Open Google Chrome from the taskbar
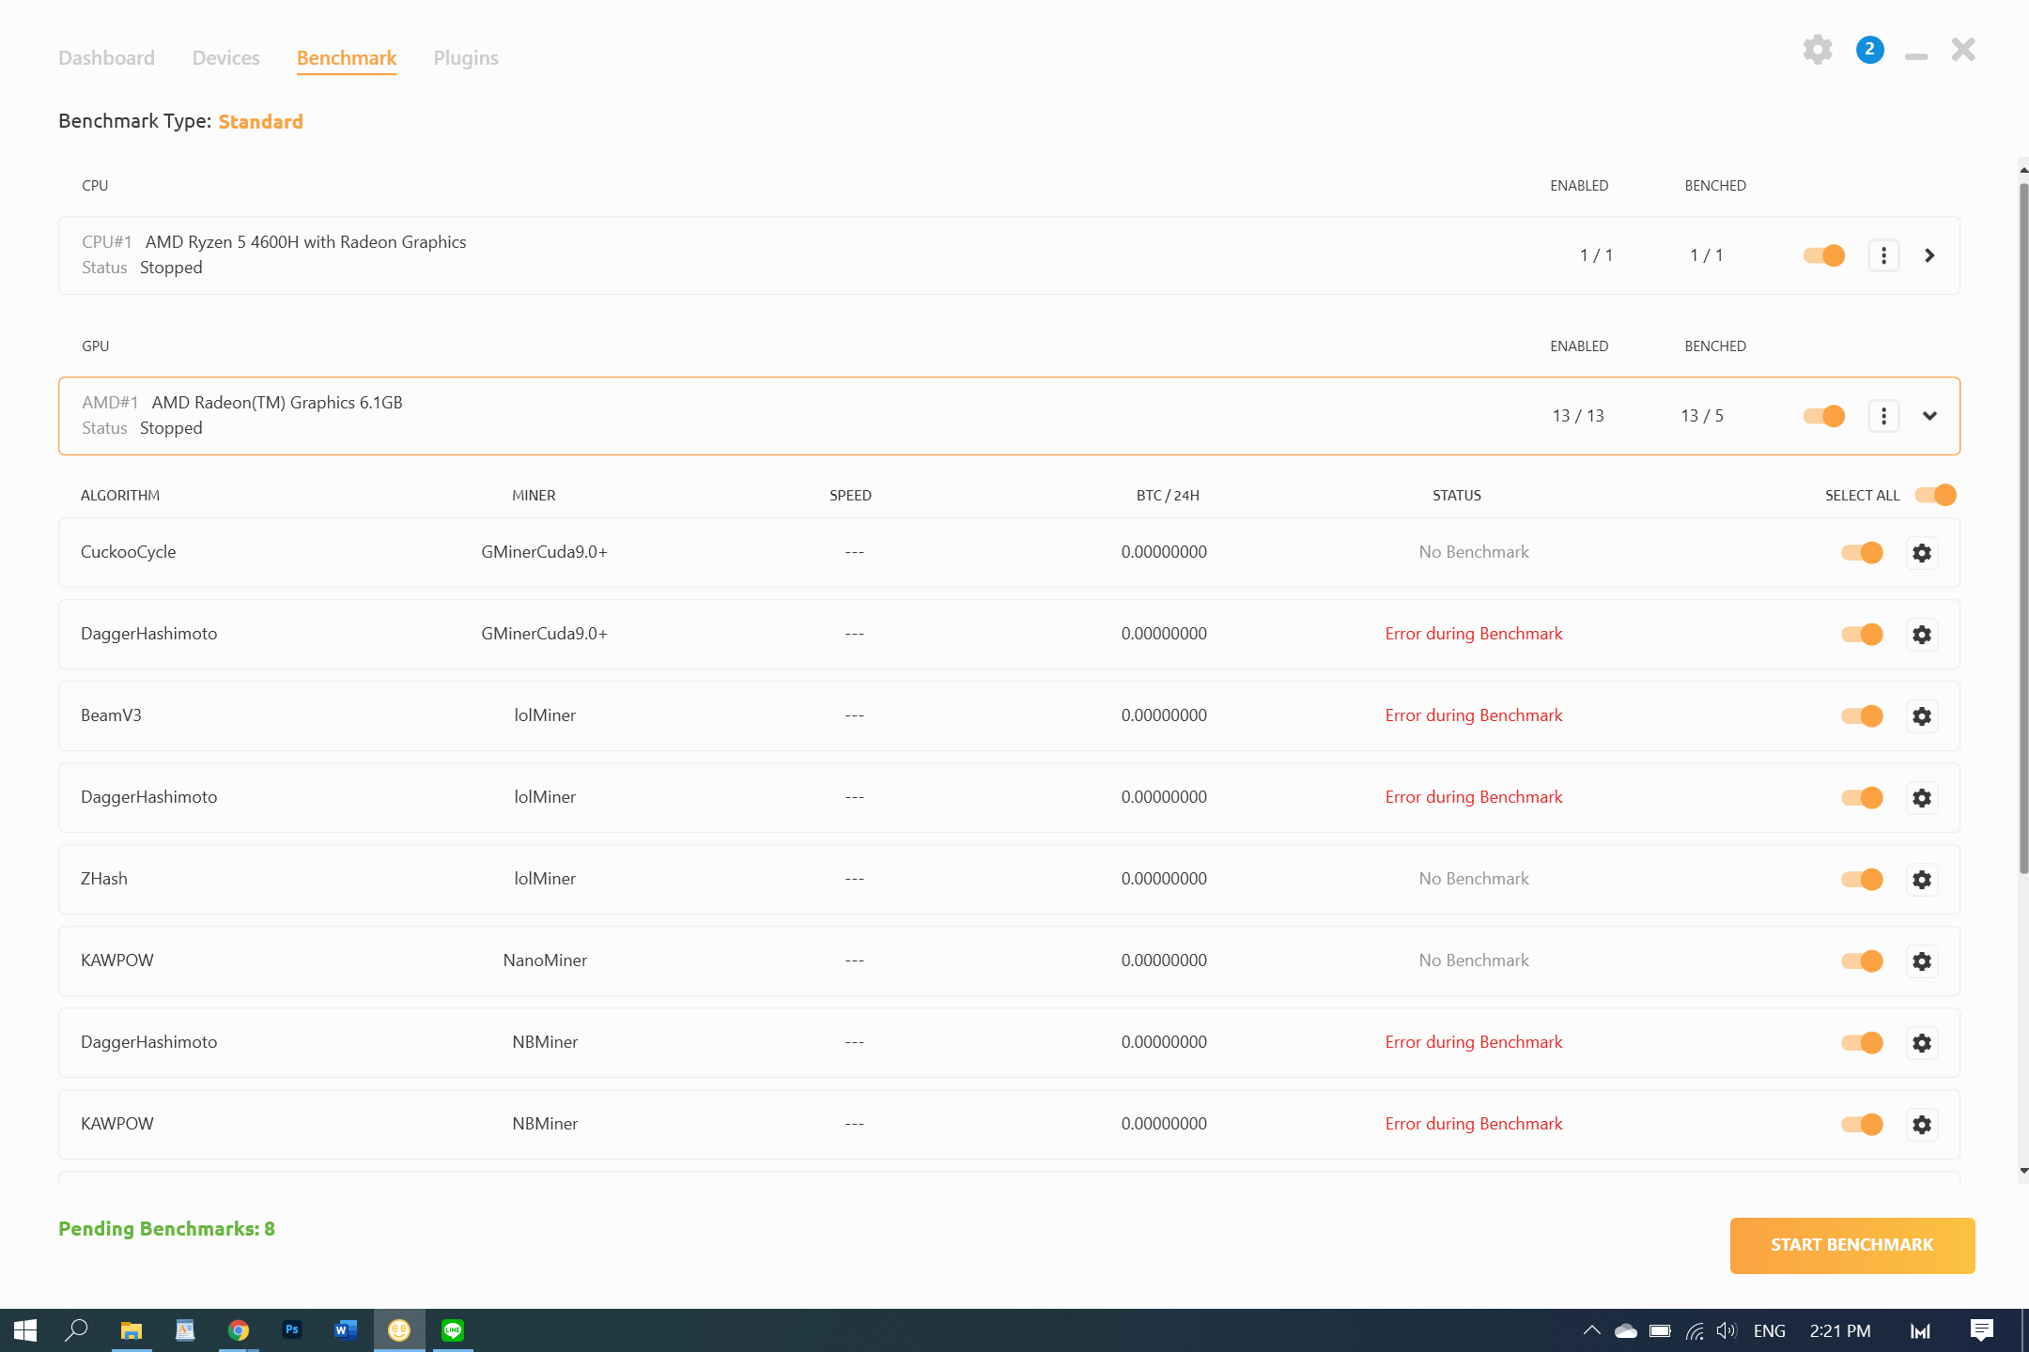Screen dimensions: 2029x1352 (239, 1330)
